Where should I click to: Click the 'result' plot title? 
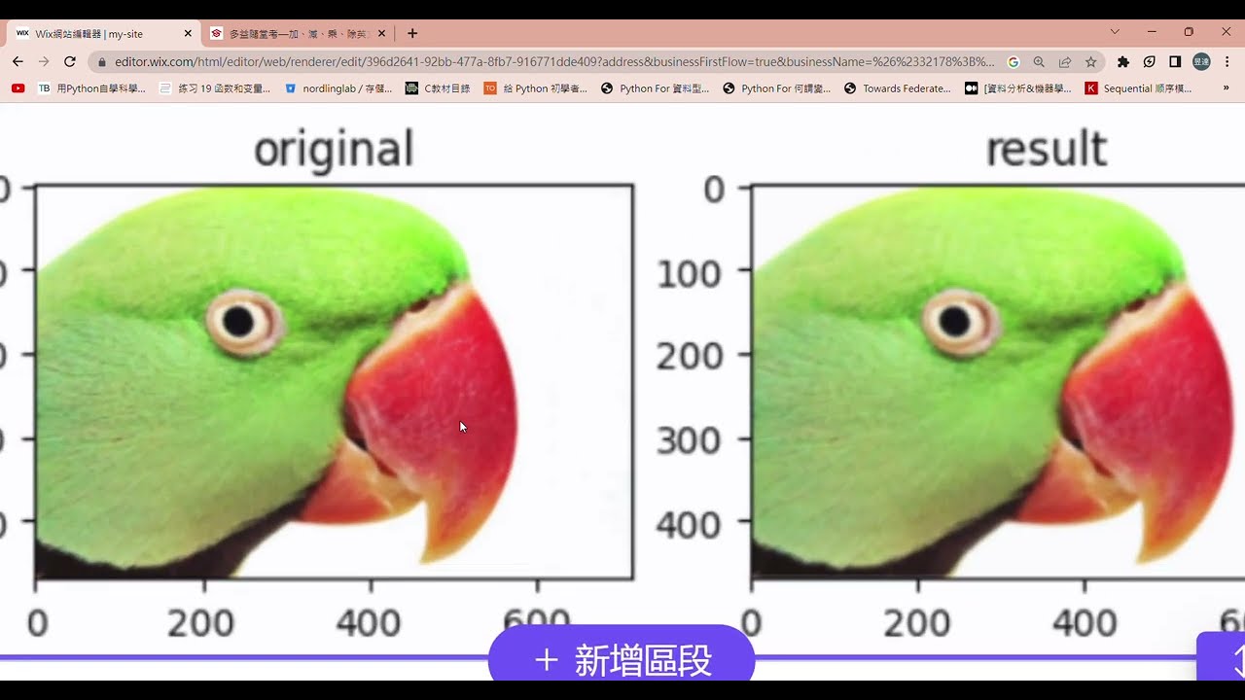click(1047, 150)
